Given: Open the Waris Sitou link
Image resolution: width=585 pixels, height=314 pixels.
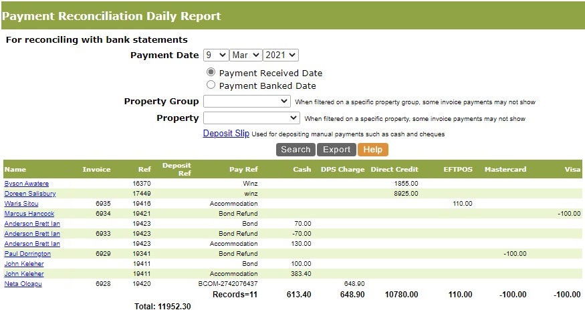Looking at the screenshot, I should pyautogui.click(x=21, y=204).
